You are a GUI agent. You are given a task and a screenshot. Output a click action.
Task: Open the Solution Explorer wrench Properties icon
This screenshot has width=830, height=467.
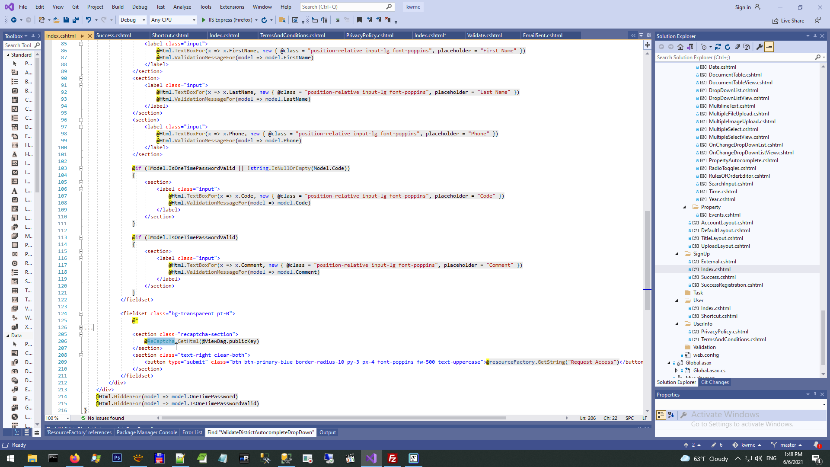(x=760, y=47)
